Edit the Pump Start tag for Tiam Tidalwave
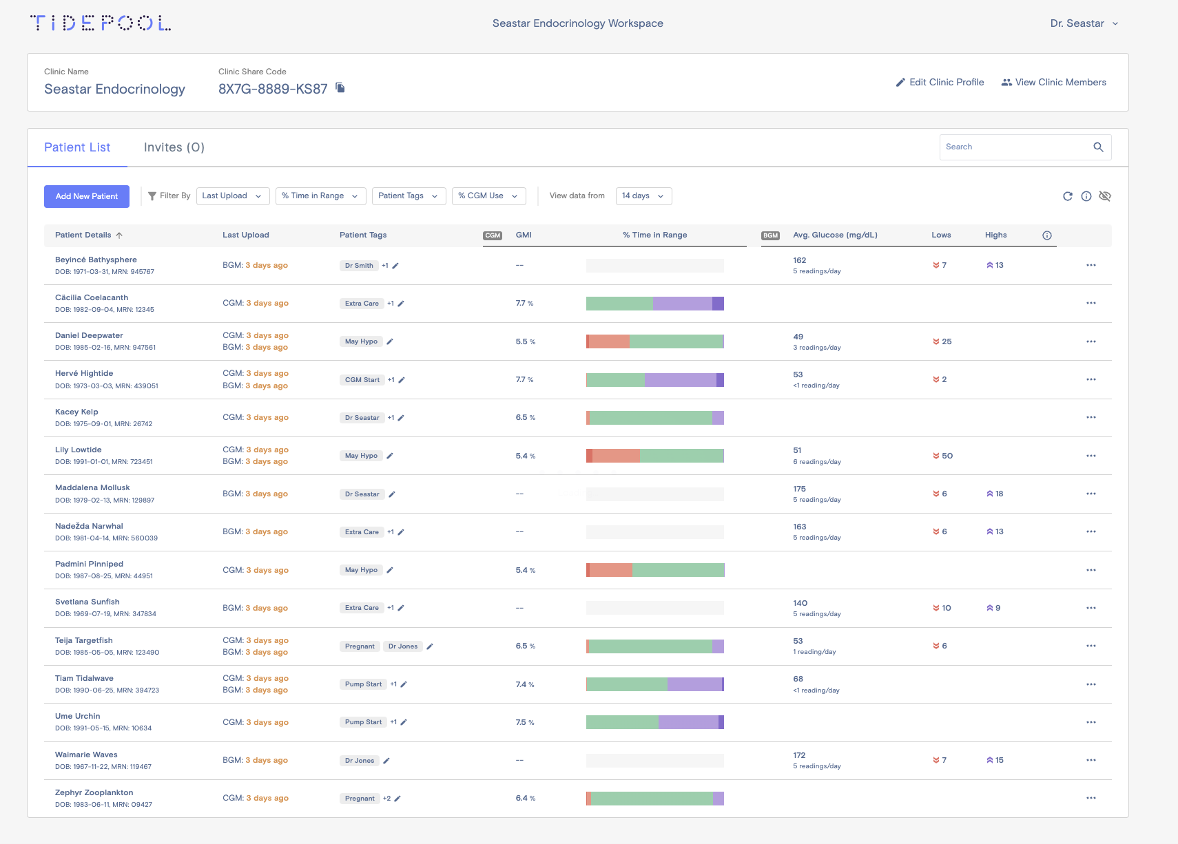 pyautogui.click(x=404, y=684)
